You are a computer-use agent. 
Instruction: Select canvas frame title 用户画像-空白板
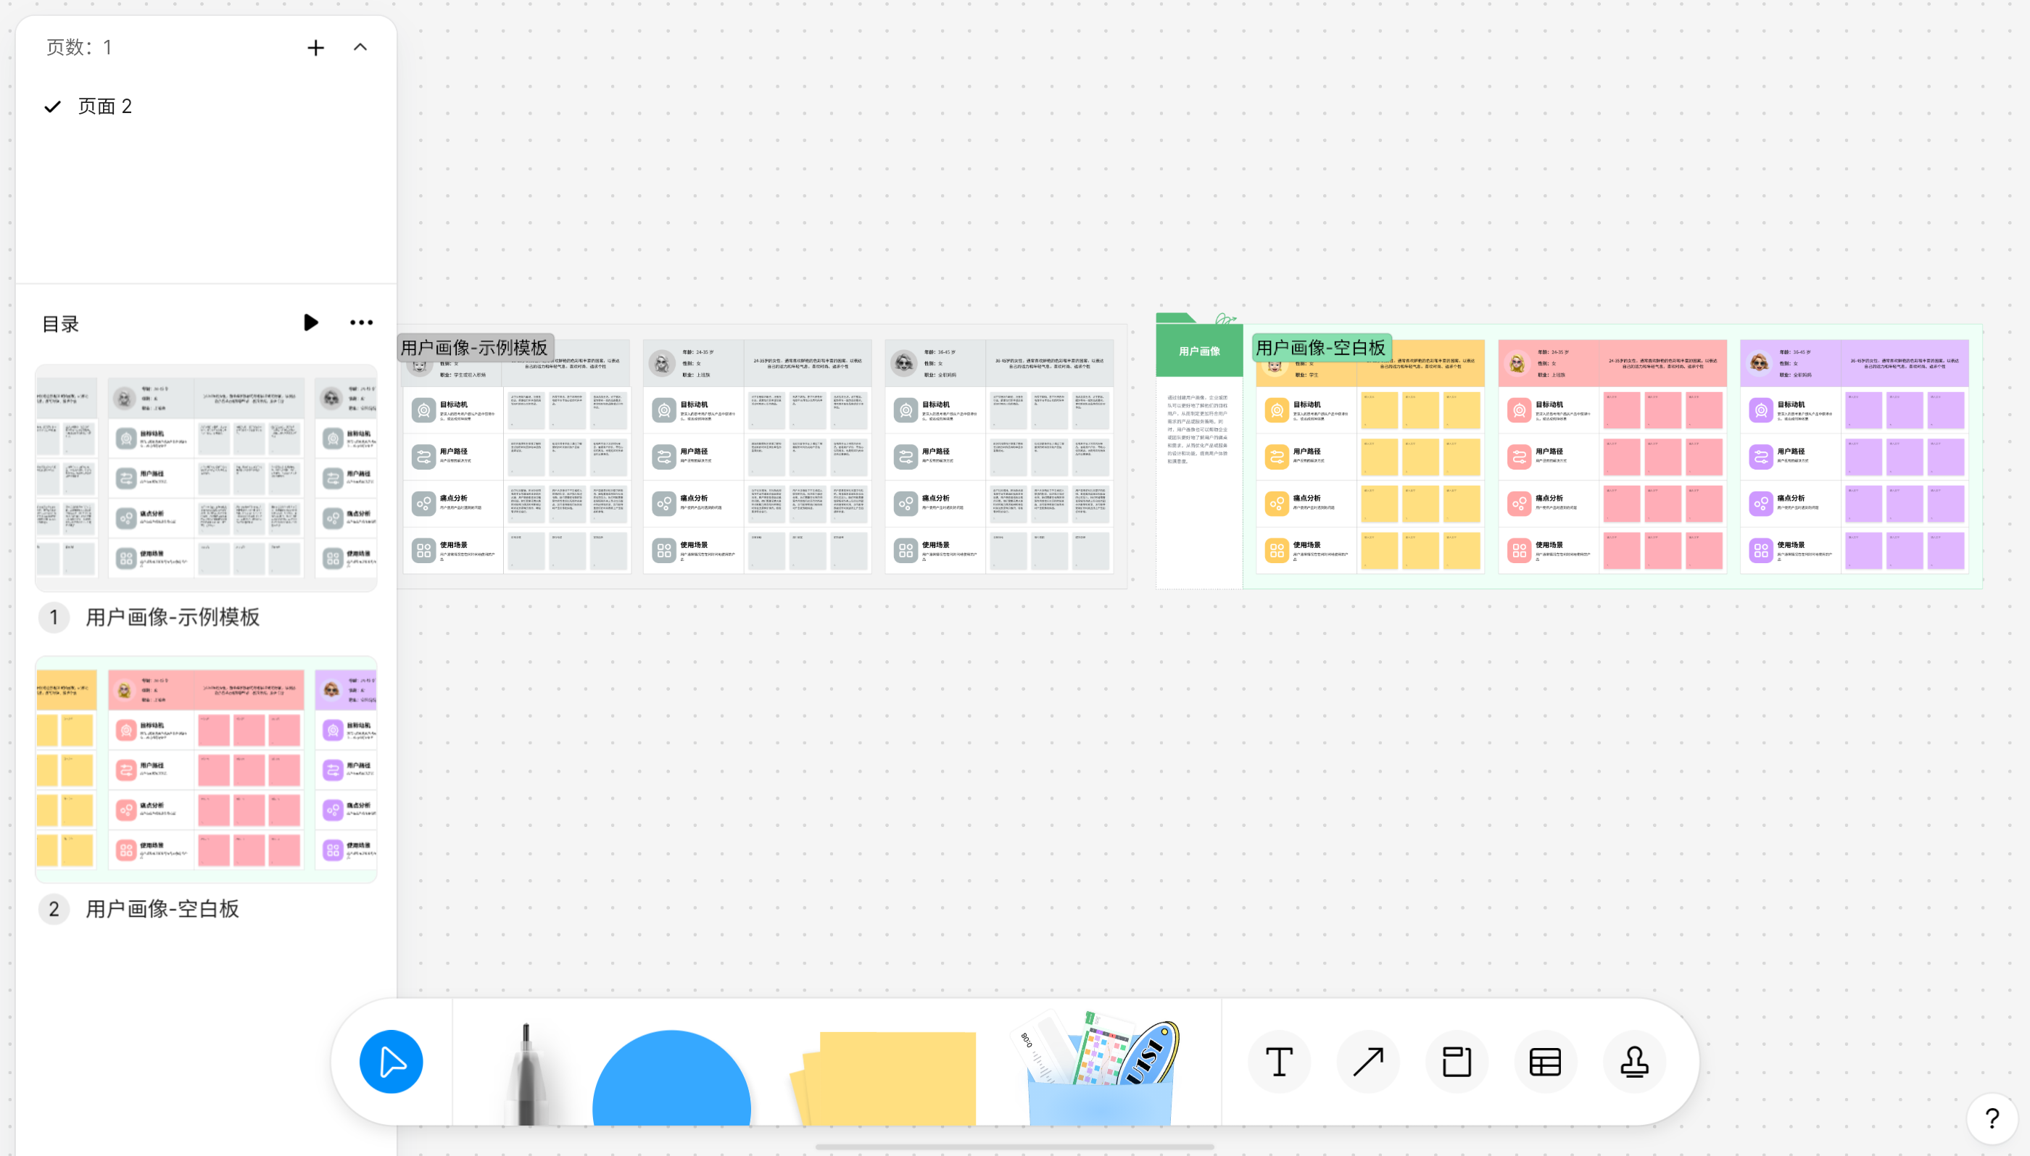pyautogui.click(x=1320, y=348)
